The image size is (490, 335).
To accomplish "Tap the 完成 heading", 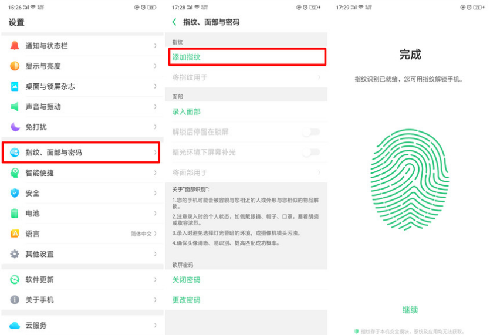I will click(x=410, y=55).
